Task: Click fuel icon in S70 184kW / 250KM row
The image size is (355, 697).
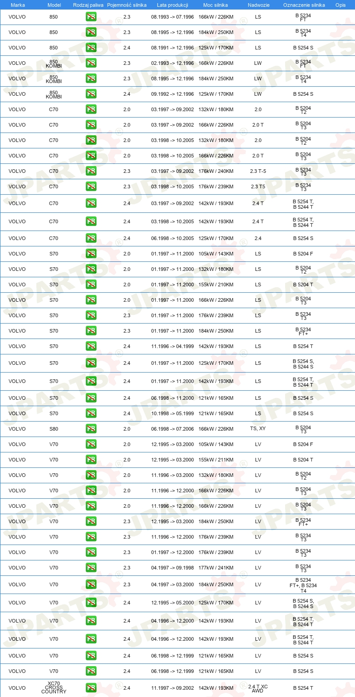Action: tap(91, 331)
